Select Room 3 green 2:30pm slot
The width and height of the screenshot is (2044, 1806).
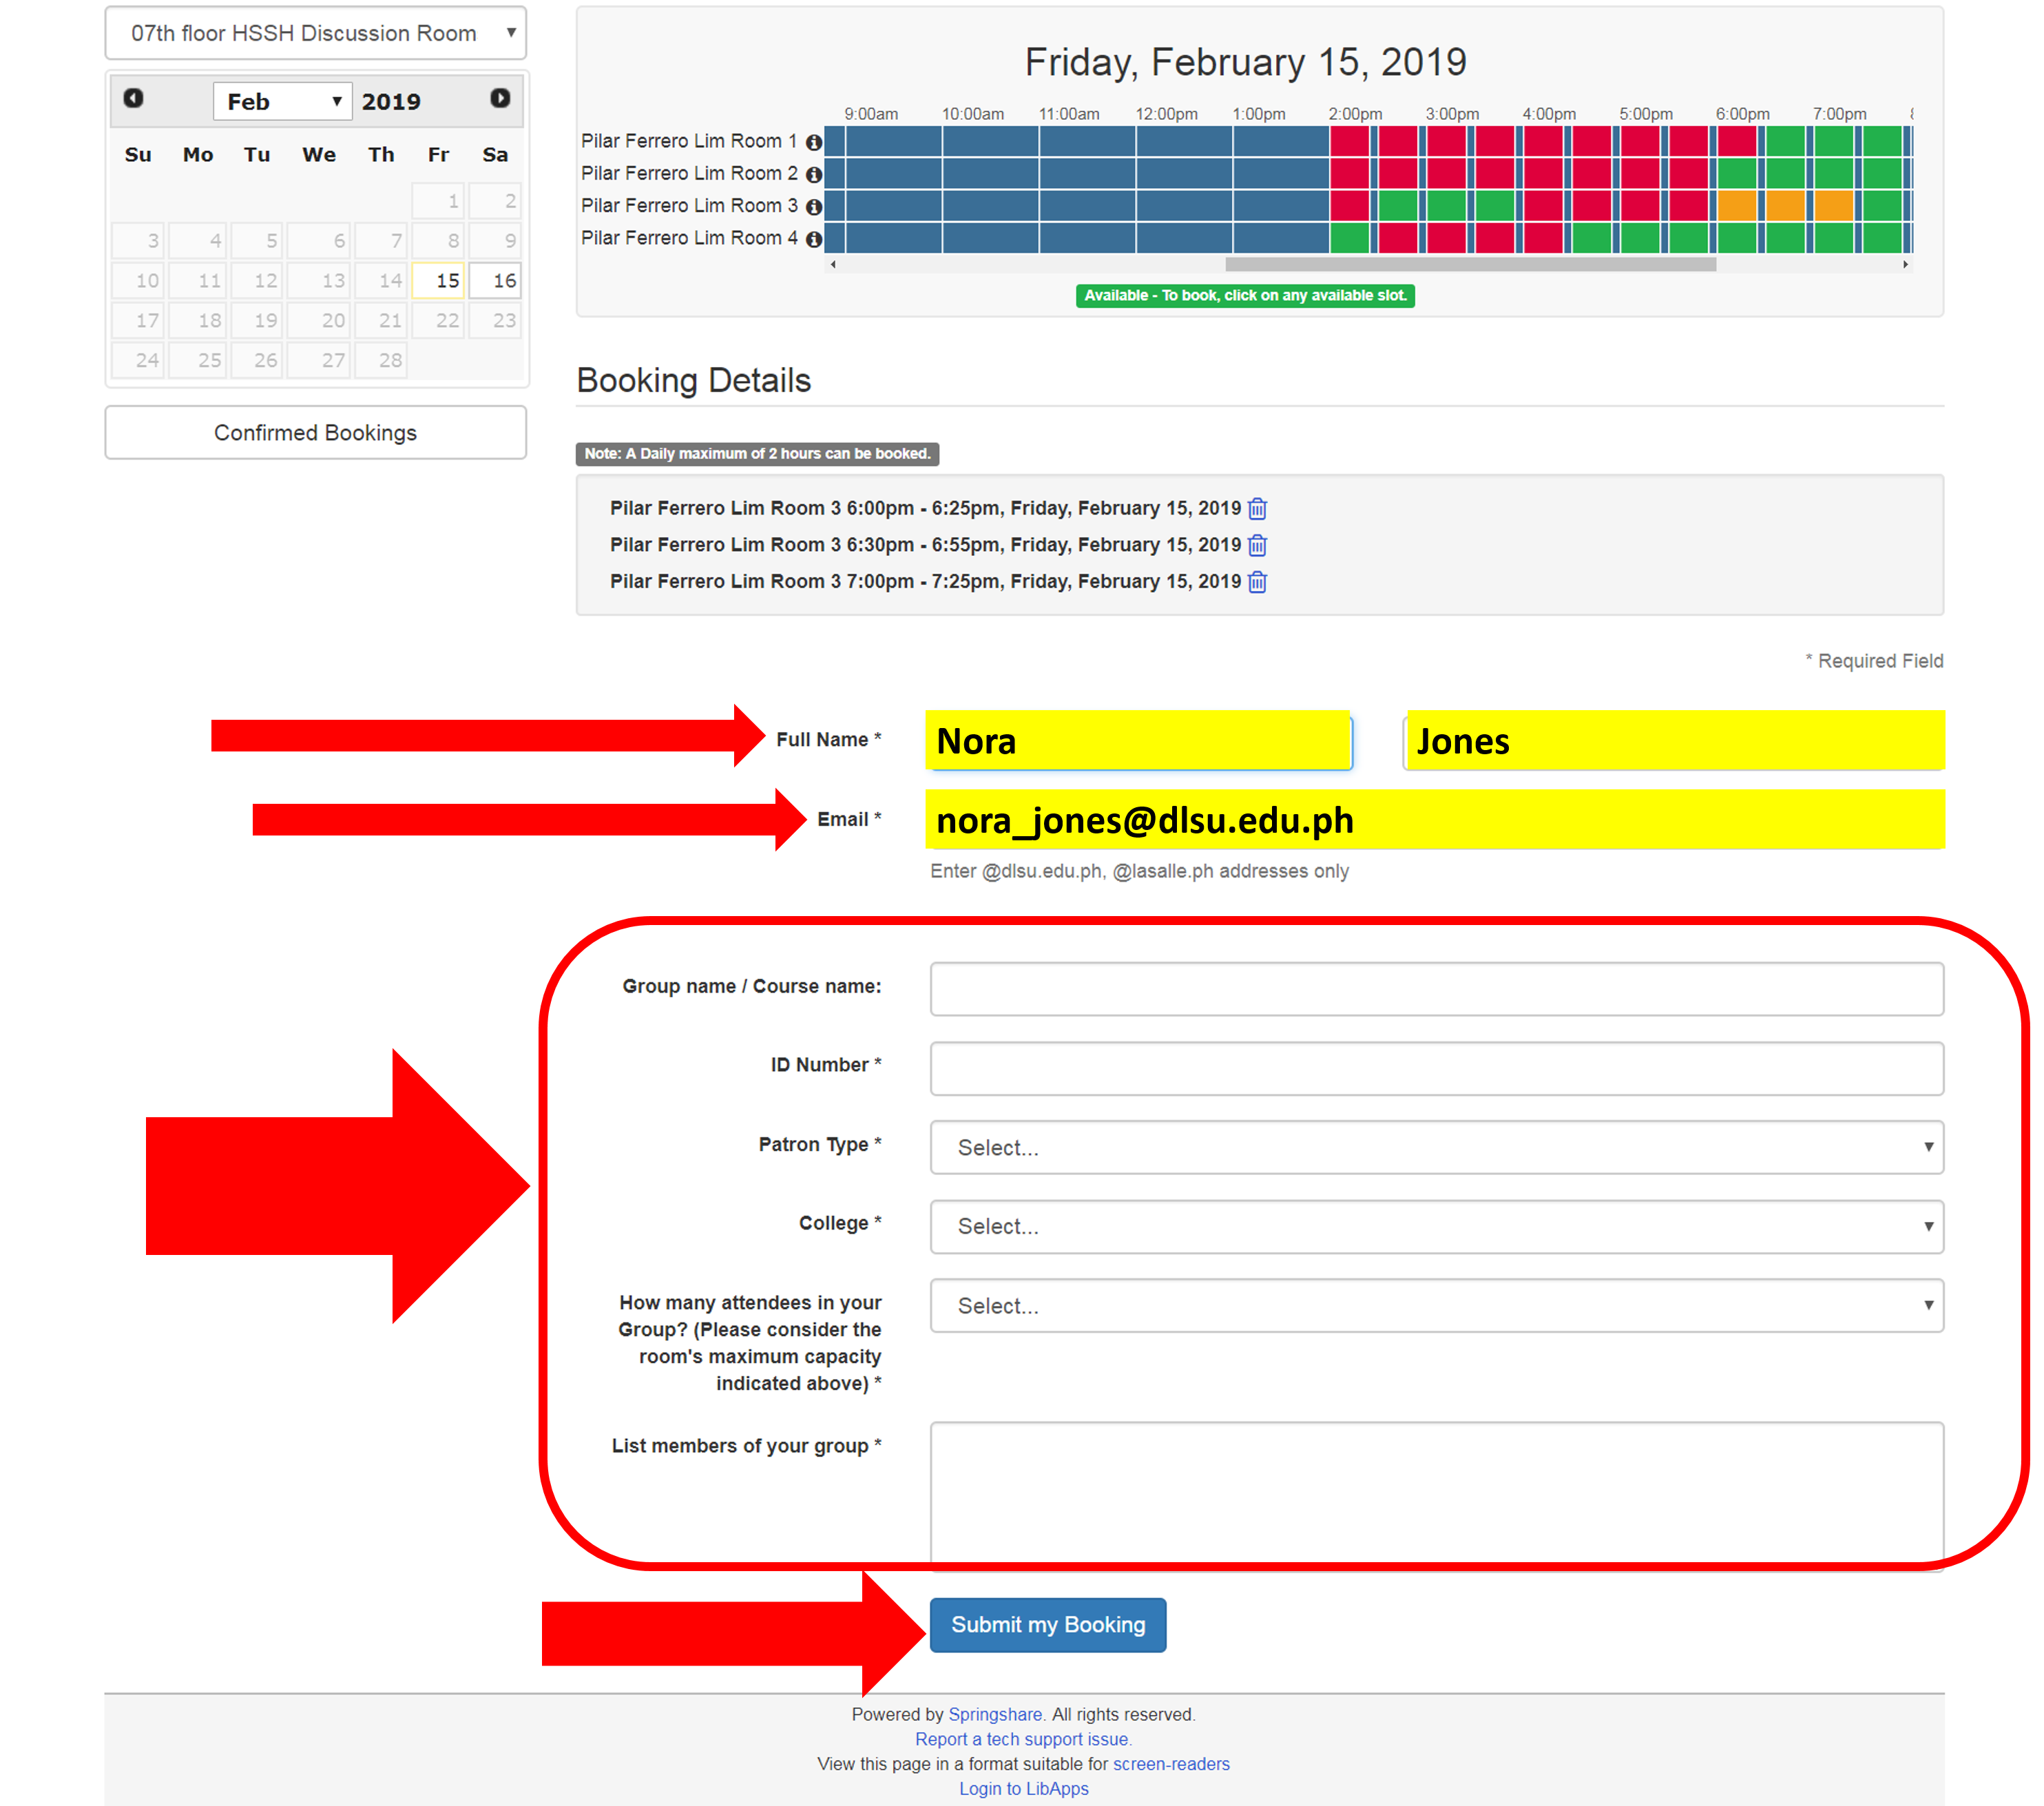(x=1398, y=206)
